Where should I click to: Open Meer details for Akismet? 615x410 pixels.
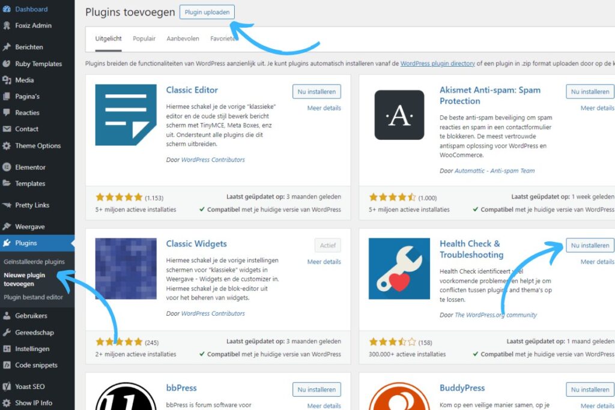pyautogui.click(x=598, y=108)
